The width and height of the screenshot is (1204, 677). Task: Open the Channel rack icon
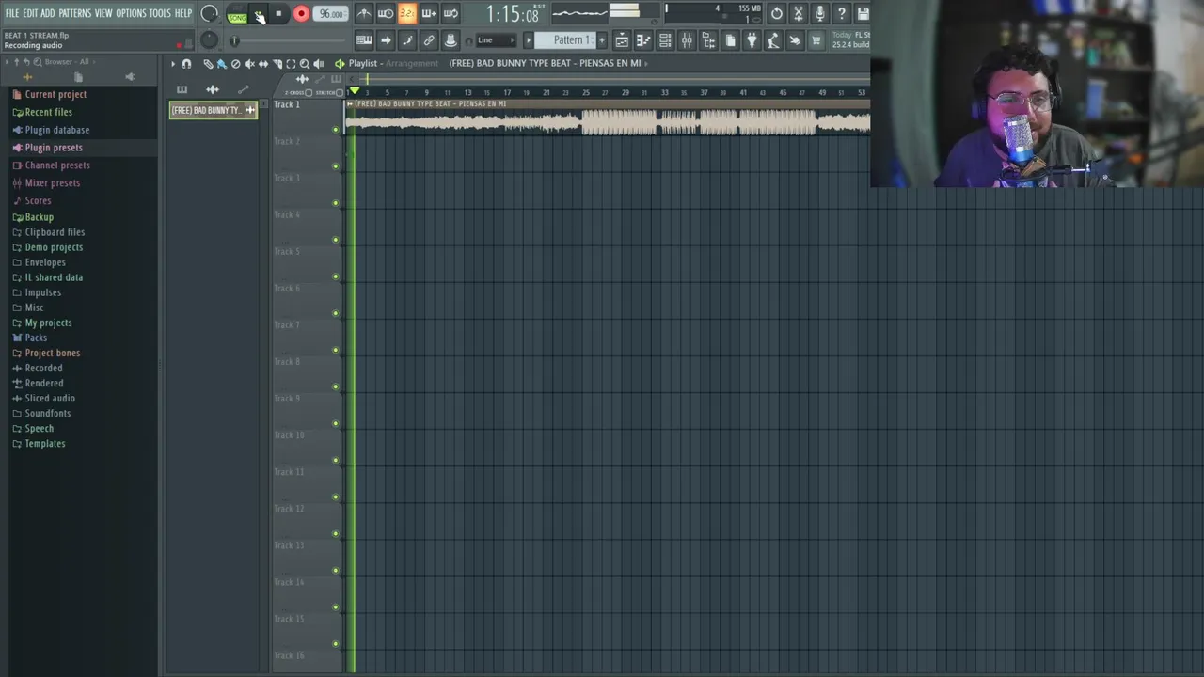pos(665,40)
